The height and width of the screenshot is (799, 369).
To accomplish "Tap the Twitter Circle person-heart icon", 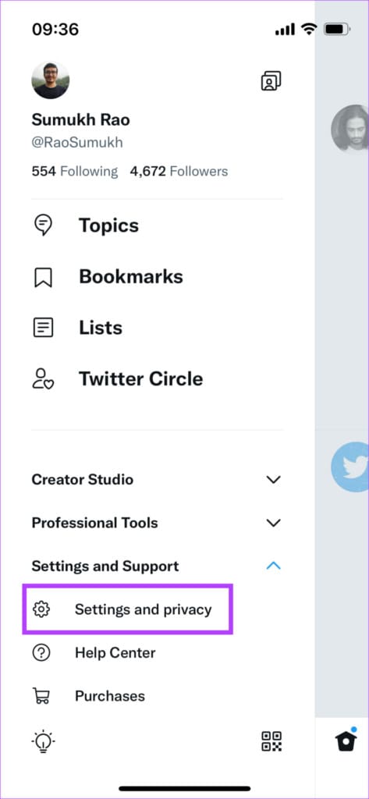I will click(43, 379).
